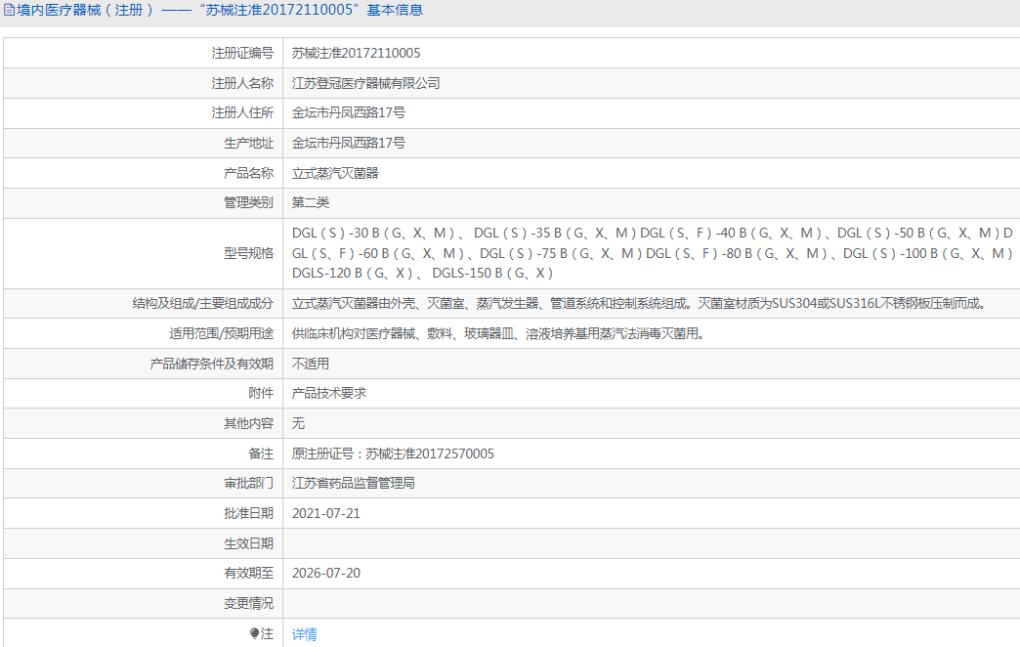Click remark 原注册证号：苏械注准20172570005
The height and width of the screenshot is (647, 1020).
(x=393, y=453)
